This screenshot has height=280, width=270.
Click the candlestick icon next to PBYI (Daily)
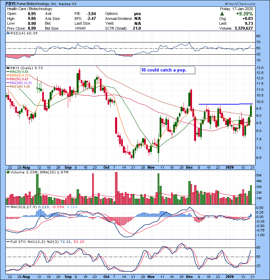pos(8,68)
